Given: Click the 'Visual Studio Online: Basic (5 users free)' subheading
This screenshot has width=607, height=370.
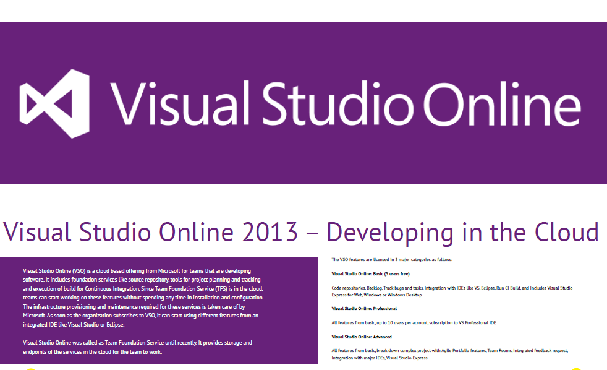Looking at the screenshot, I should 370,274.
